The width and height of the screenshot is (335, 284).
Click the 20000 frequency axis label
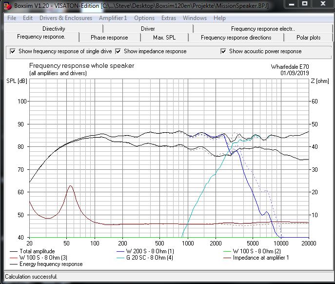pos(309,243)
